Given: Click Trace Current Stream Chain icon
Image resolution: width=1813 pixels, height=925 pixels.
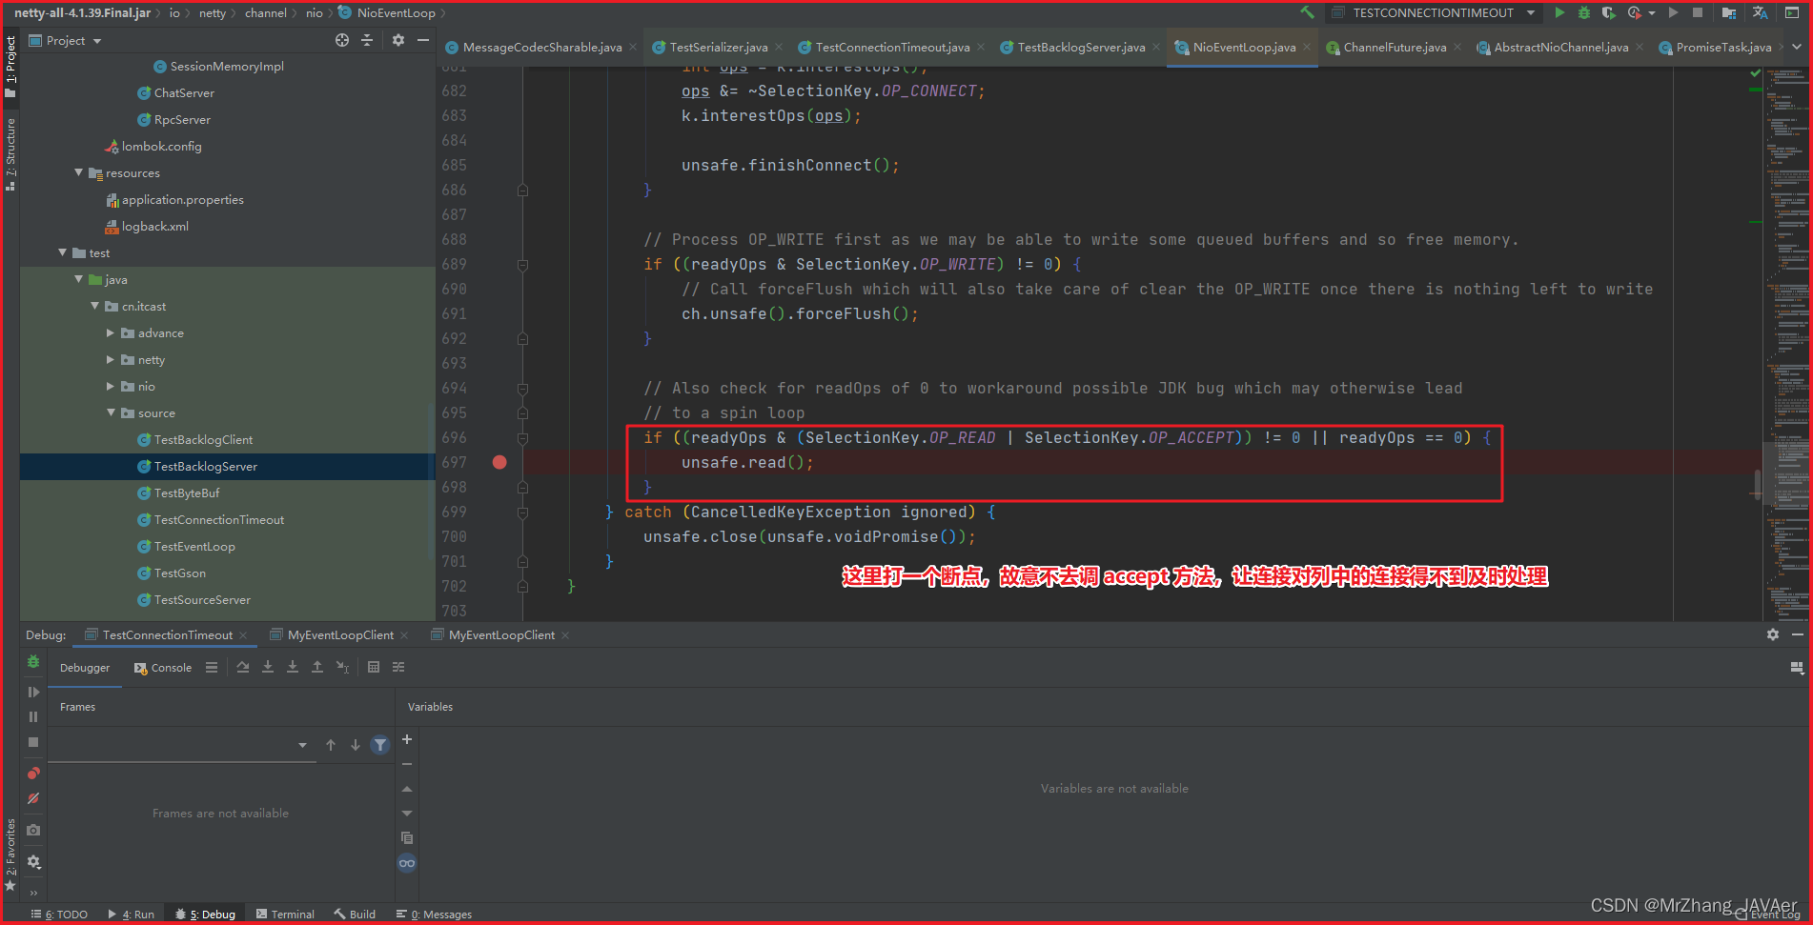Looking at the screenshot, I should (398, 667).
